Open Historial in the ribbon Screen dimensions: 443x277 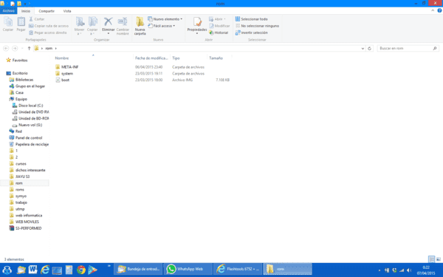219,33
